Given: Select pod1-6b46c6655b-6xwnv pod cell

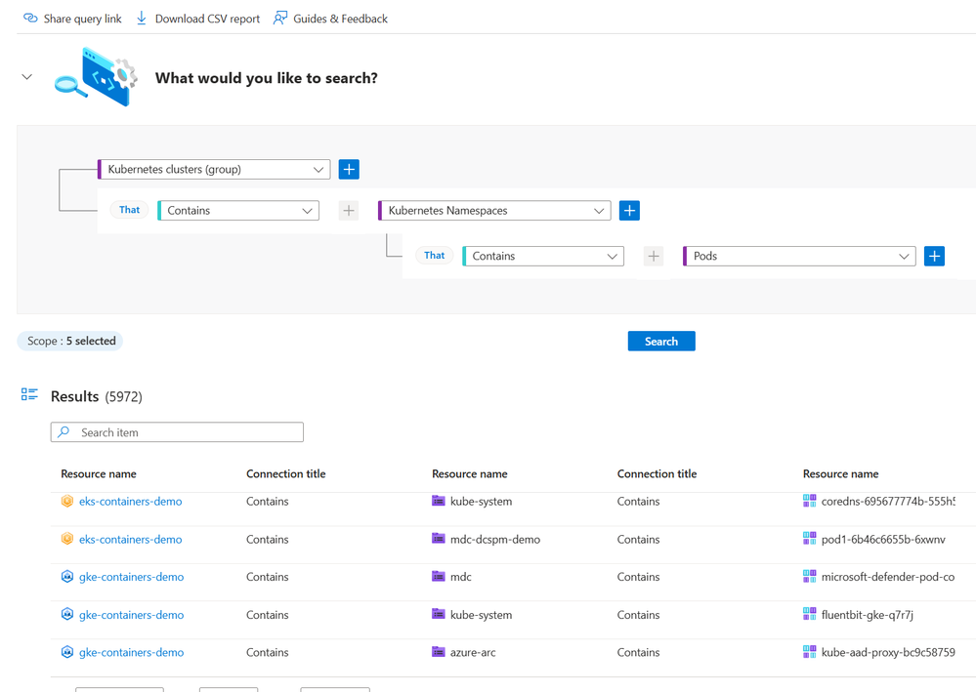Looking at the screenshot, I should coord(883,539).
